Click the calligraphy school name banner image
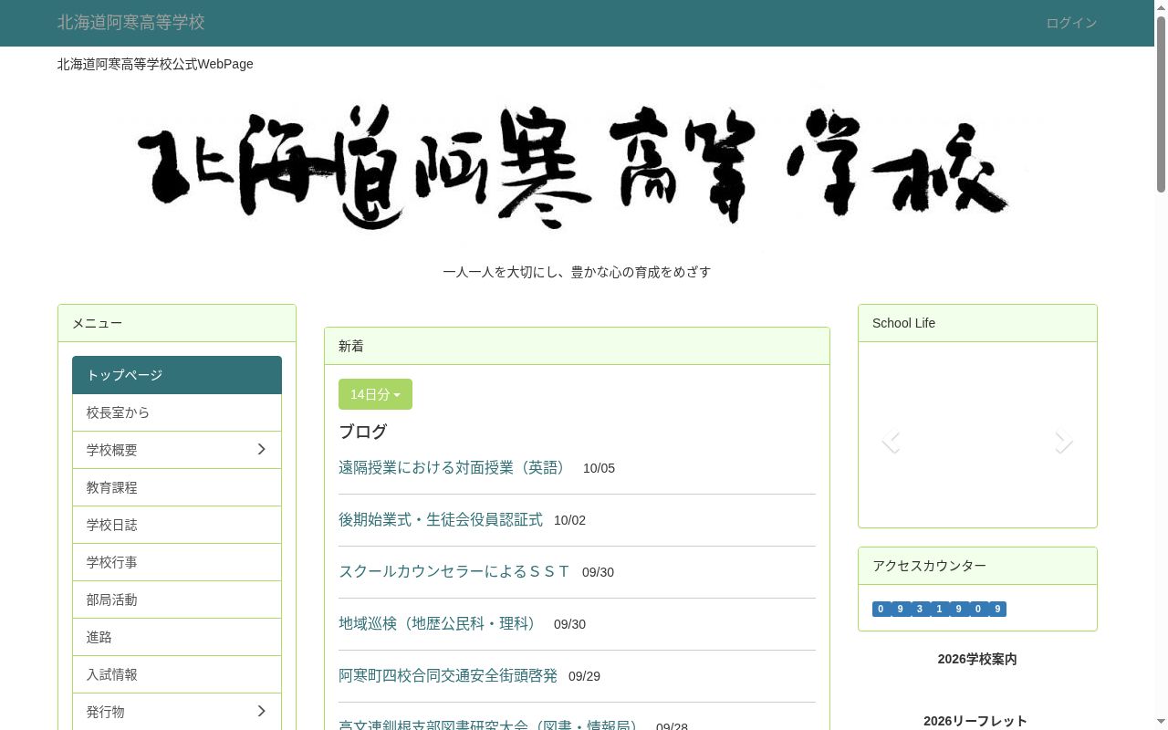Image resolution: width=1168 pixels, height=730 pixels. tap(577, 167)
